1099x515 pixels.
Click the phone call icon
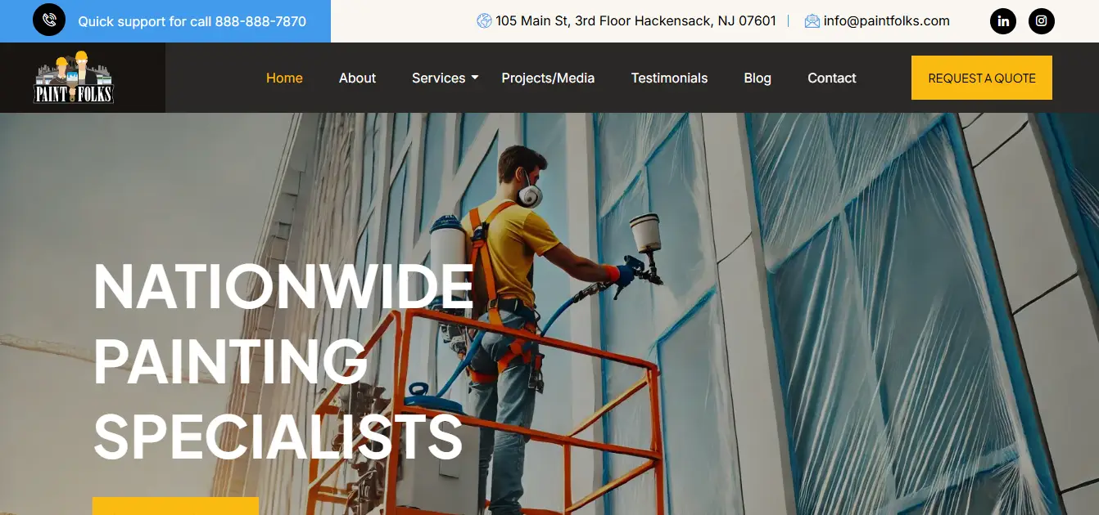point(49,20)
